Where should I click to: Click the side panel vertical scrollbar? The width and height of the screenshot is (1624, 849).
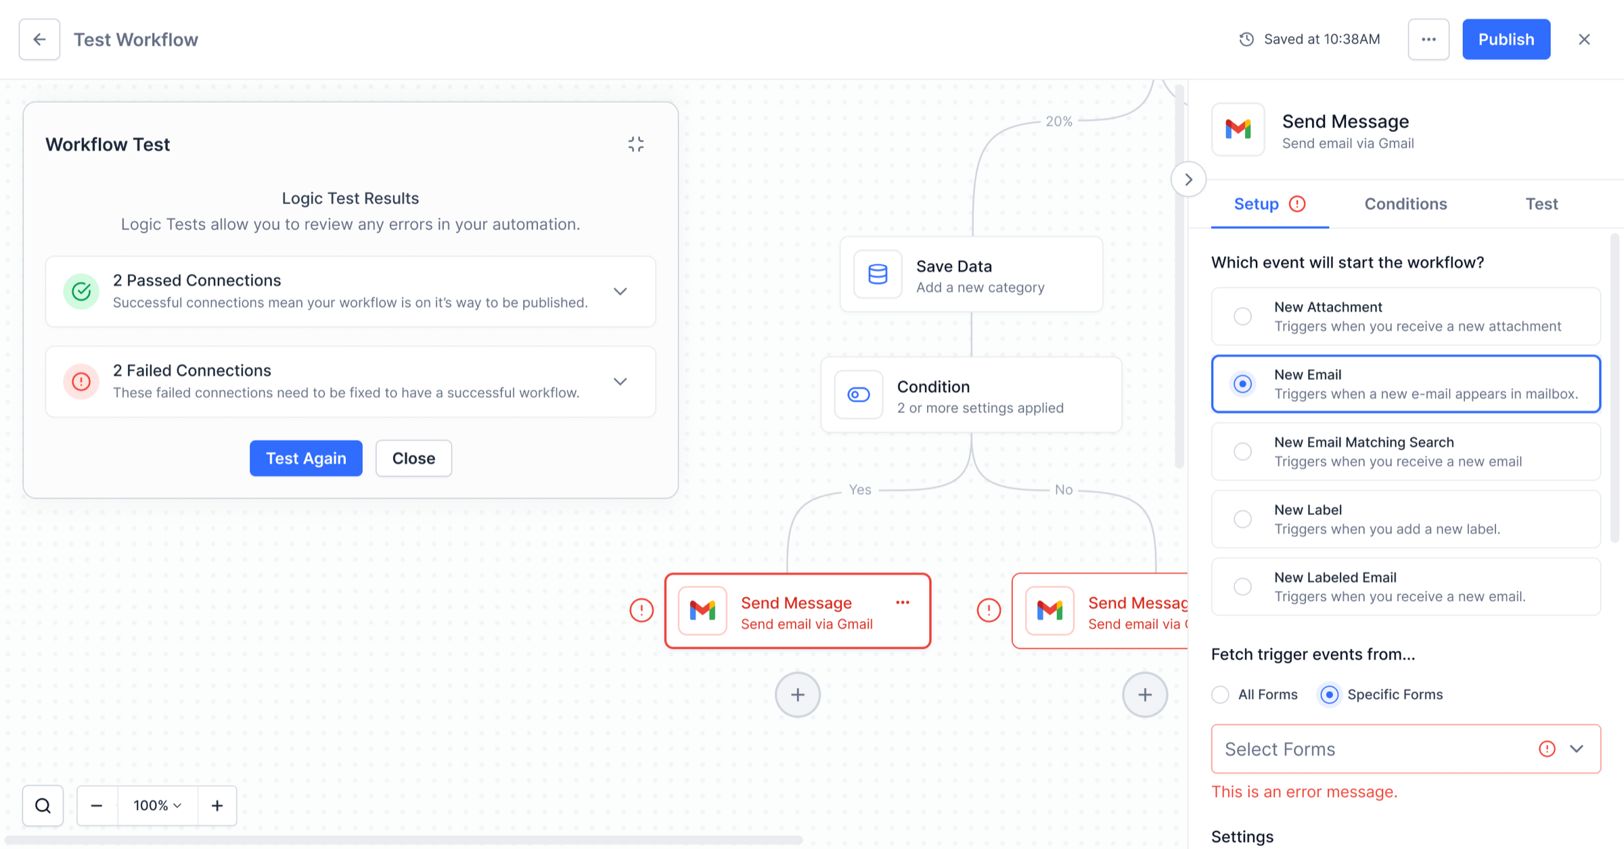pyautogui.click(x=1615, y=387)
